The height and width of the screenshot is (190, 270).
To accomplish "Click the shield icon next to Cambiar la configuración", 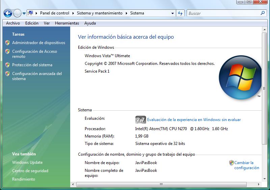I will [231, 163].
